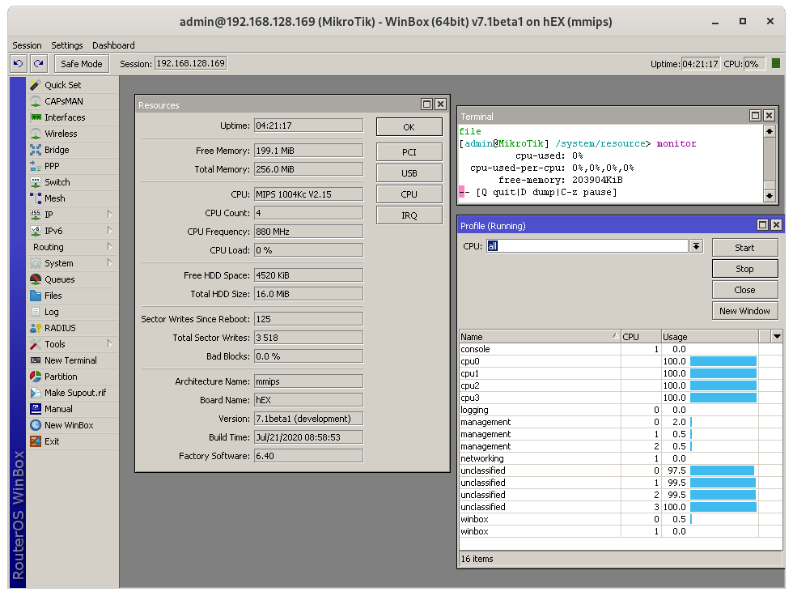Toggle Safe Mode
This screenshot has height=596, width=793.
[x=82, y=64]
